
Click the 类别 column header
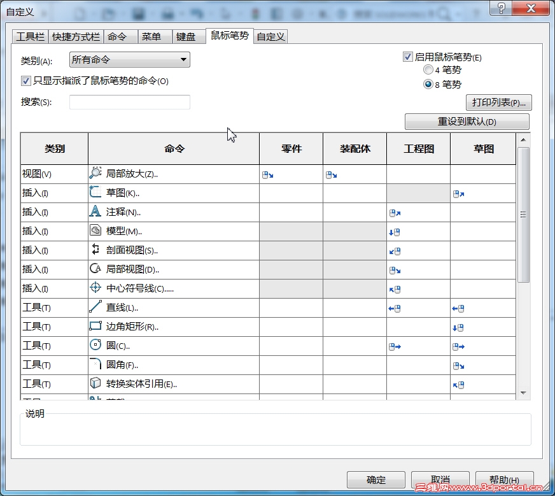click(55, 149)
